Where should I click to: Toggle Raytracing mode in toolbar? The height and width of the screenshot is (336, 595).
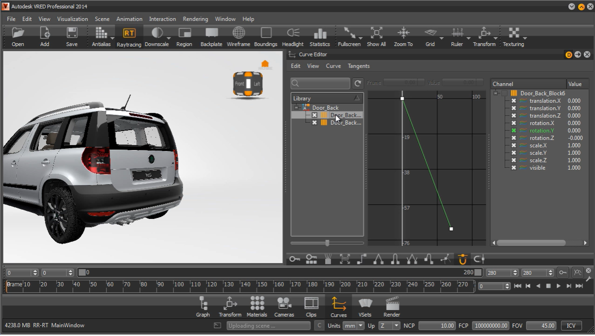pos(129,37)
